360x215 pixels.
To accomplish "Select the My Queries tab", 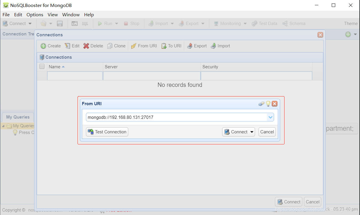I will 18,117.
